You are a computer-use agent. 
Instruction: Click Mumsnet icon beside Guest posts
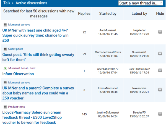click(x=5, y=49)
